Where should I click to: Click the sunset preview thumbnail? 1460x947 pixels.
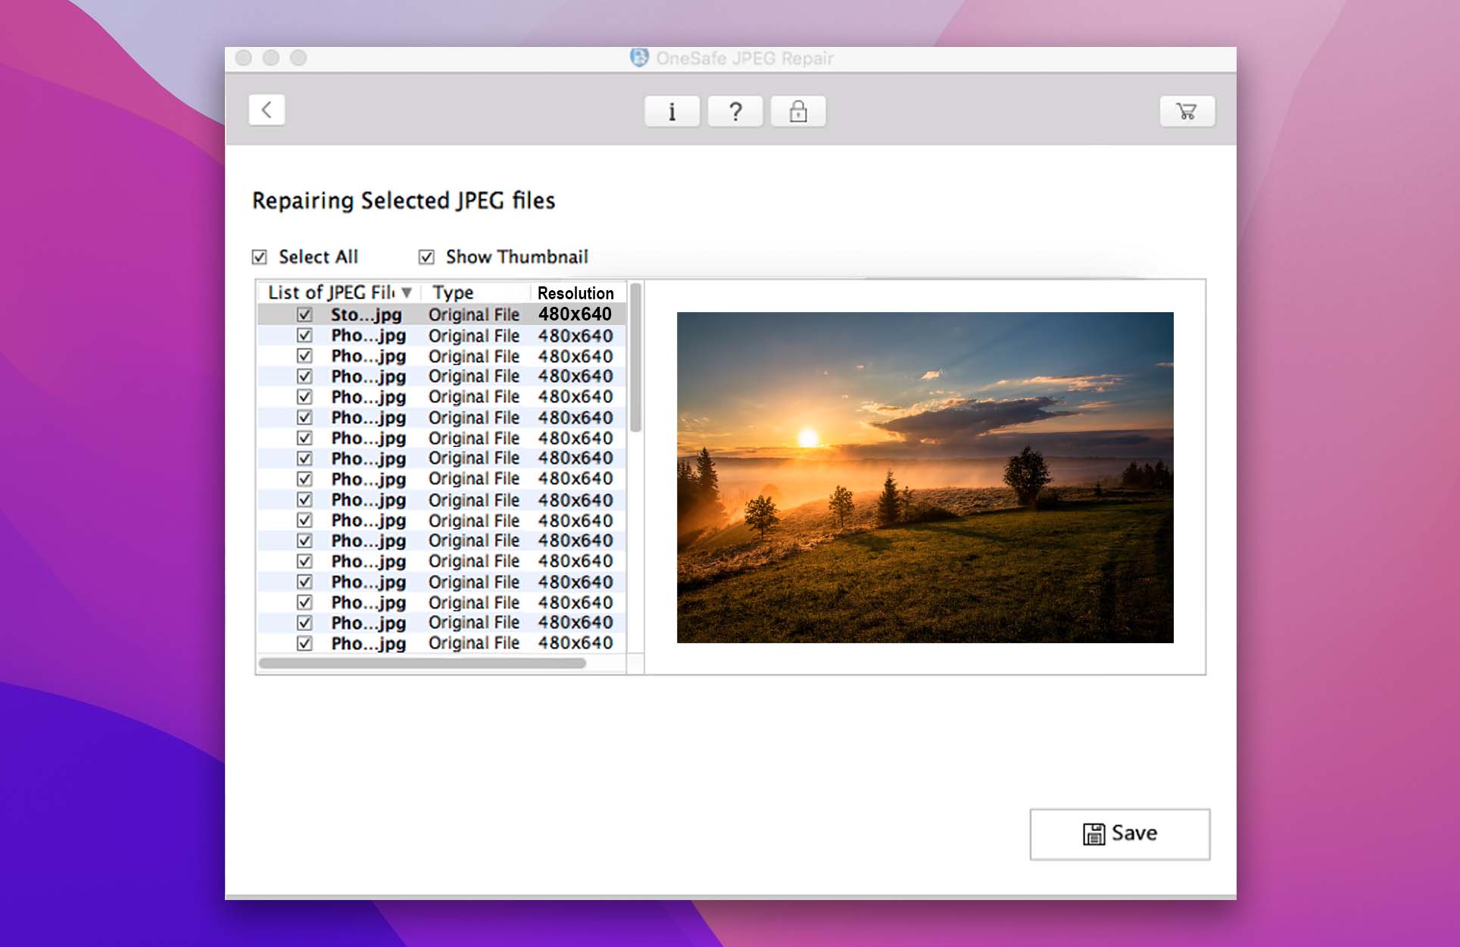[x=925, y=477]
